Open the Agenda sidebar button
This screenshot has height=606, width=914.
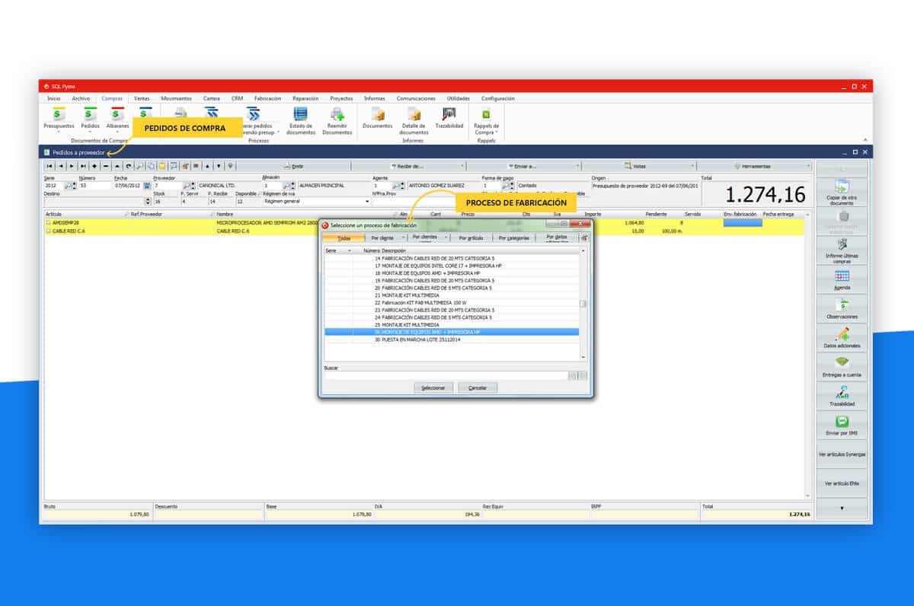(842, 279)
